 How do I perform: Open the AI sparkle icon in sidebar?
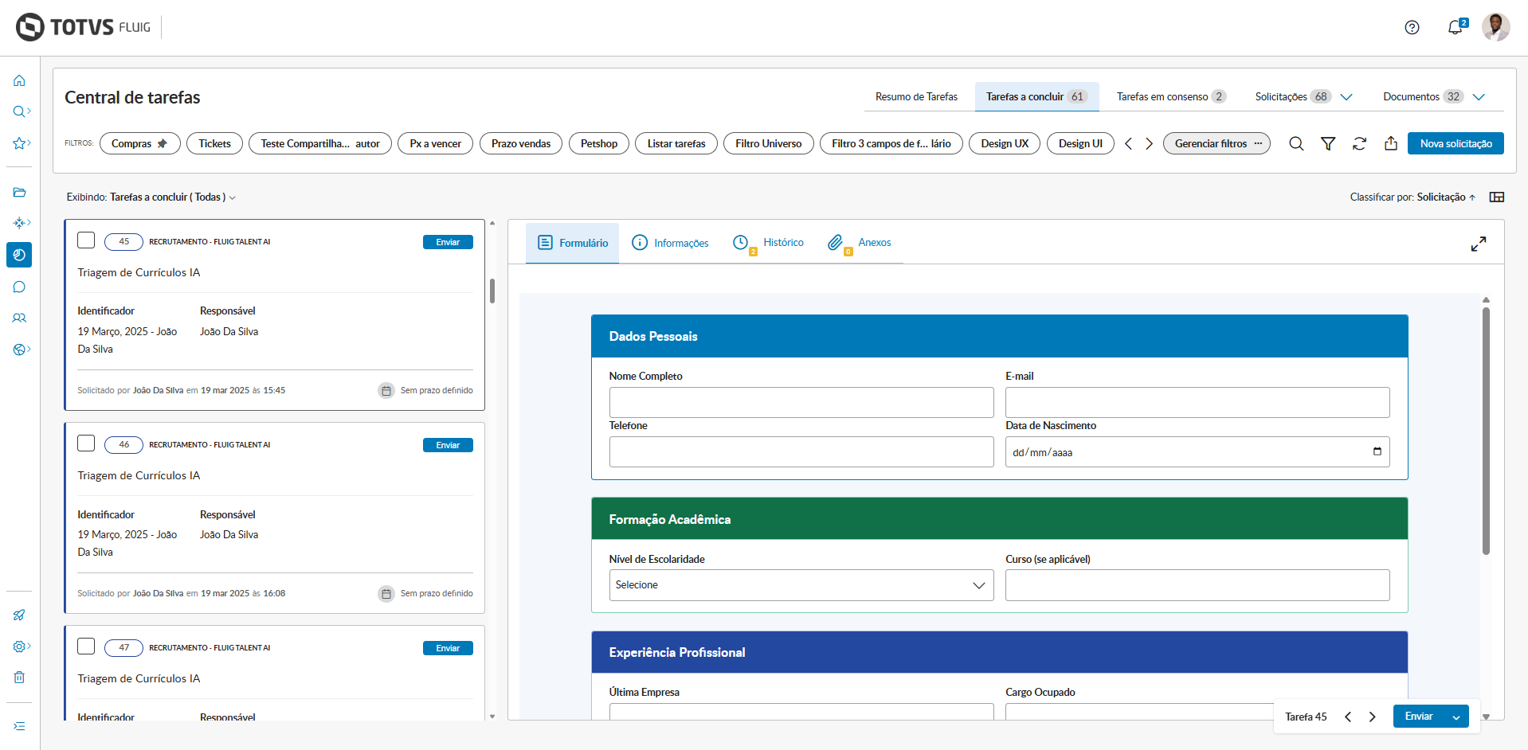pyautogui.click(x=19, y=223)
